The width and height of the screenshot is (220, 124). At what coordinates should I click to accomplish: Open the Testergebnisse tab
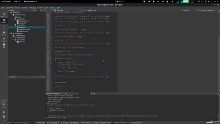(x=136, y=123)
